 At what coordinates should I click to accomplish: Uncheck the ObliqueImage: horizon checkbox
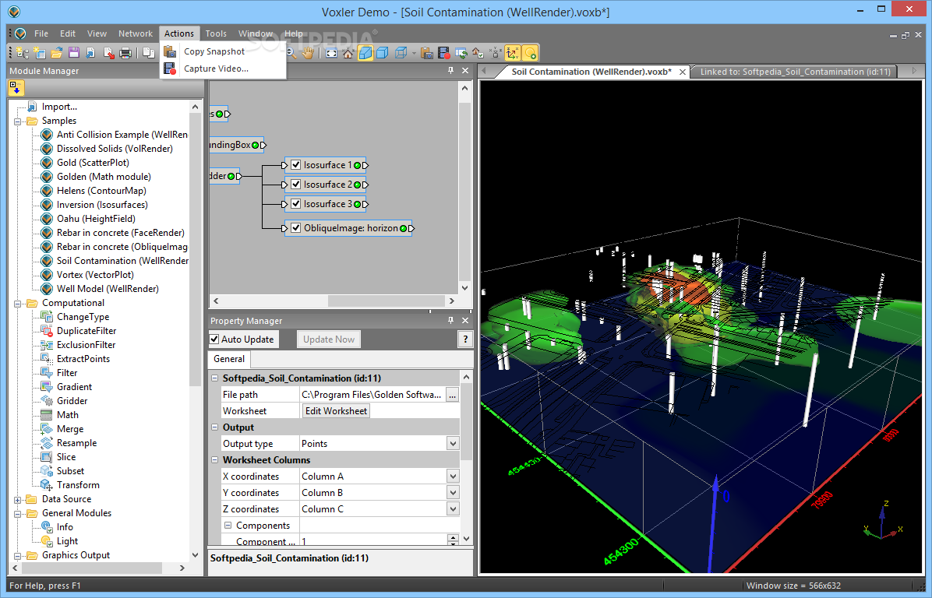295,227
